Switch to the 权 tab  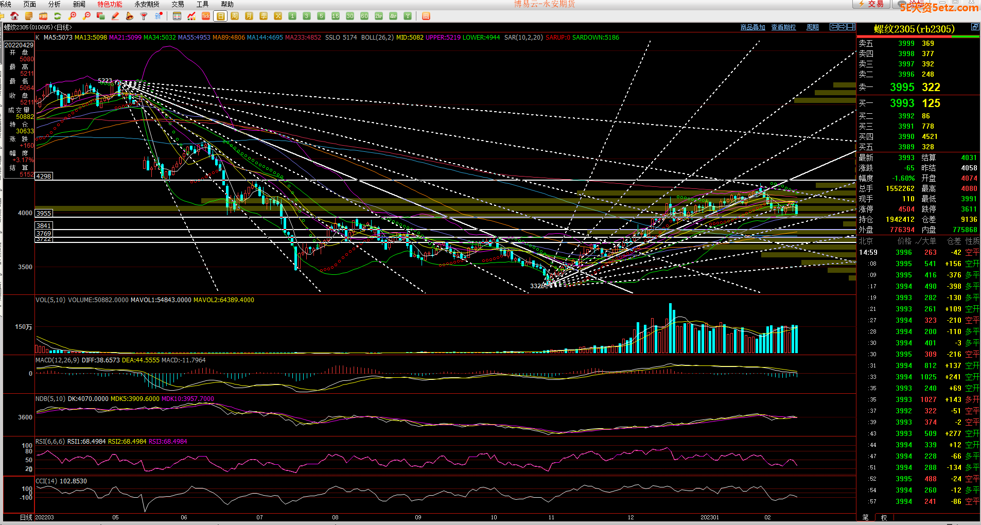(884, 517)
